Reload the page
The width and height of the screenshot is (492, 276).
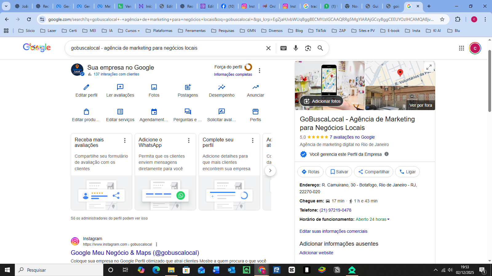point(29,19)
